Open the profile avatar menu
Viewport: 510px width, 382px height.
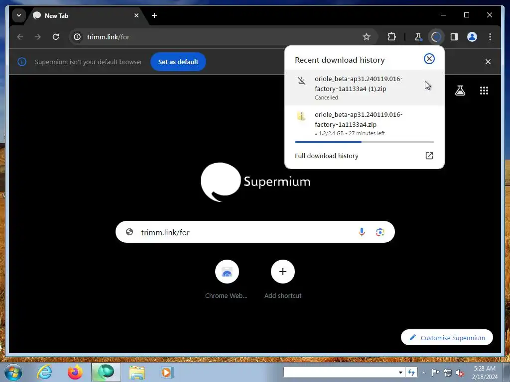coord(472,37)
